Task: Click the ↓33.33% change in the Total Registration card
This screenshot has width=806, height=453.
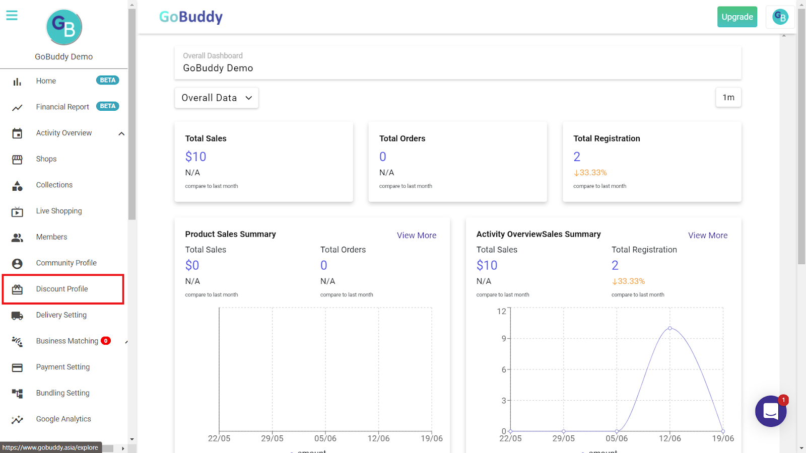Action: coord(590,173)
